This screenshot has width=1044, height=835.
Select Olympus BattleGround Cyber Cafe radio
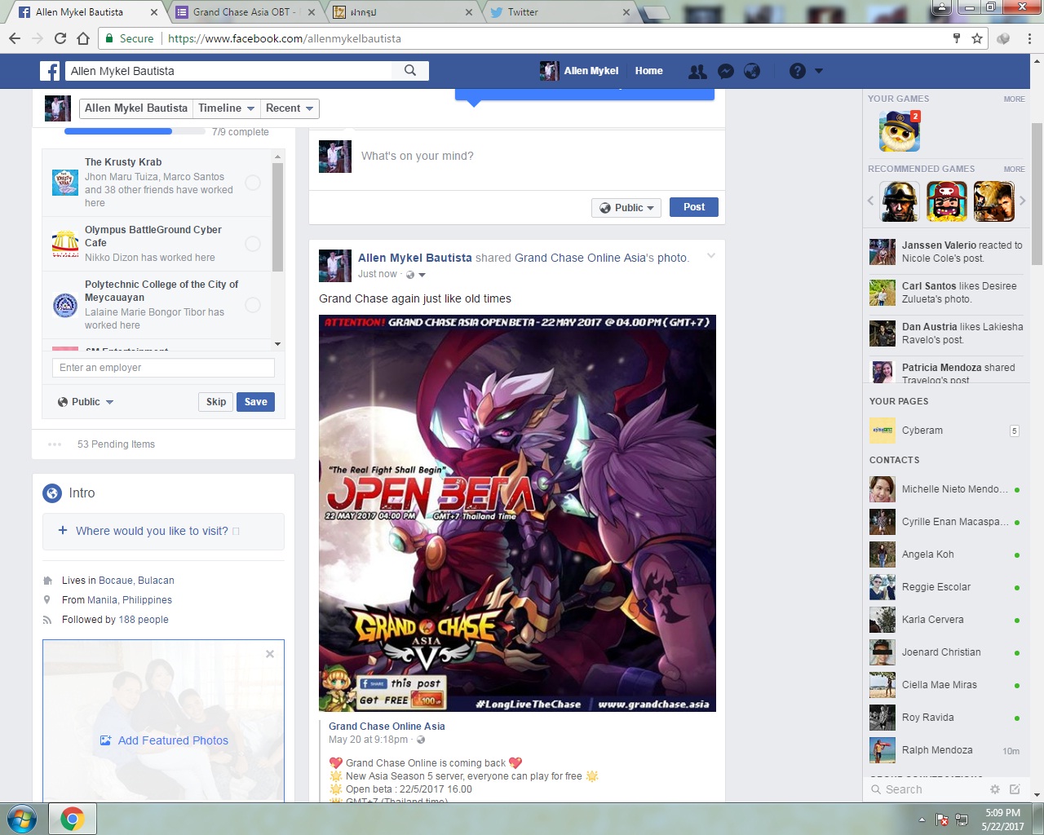253,244
